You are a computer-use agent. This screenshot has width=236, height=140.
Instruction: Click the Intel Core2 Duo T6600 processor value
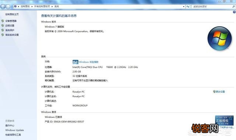click(x=105, y=67)
